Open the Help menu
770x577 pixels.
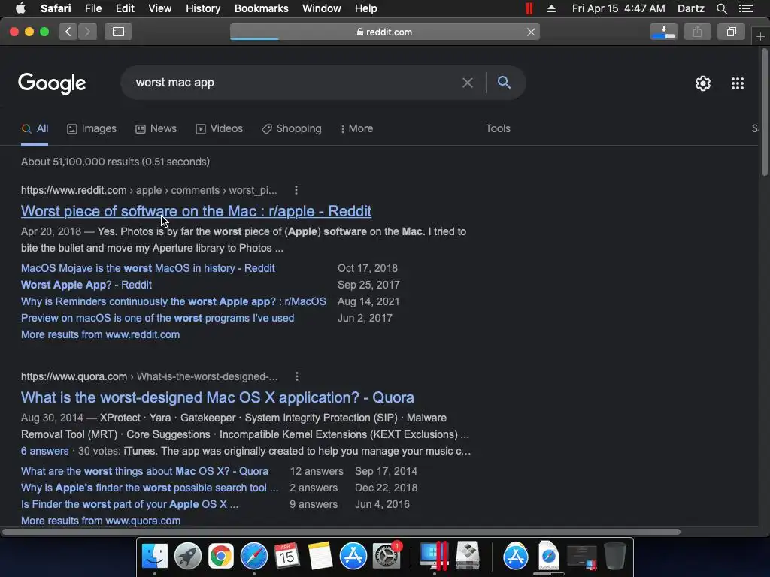tap(366, 8)
